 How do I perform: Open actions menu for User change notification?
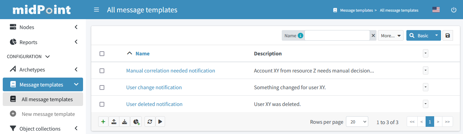pyautogui.click(x=426, y=87)
